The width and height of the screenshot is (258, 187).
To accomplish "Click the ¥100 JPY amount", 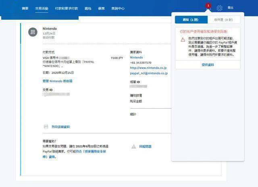I will click(x=117, y=58).
